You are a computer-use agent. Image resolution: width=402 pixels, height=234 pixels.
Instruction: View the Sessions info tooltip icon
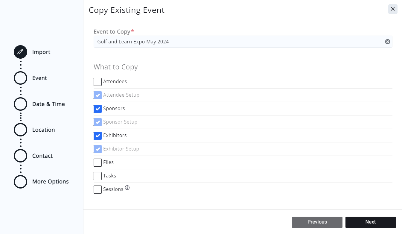(127, 187)
